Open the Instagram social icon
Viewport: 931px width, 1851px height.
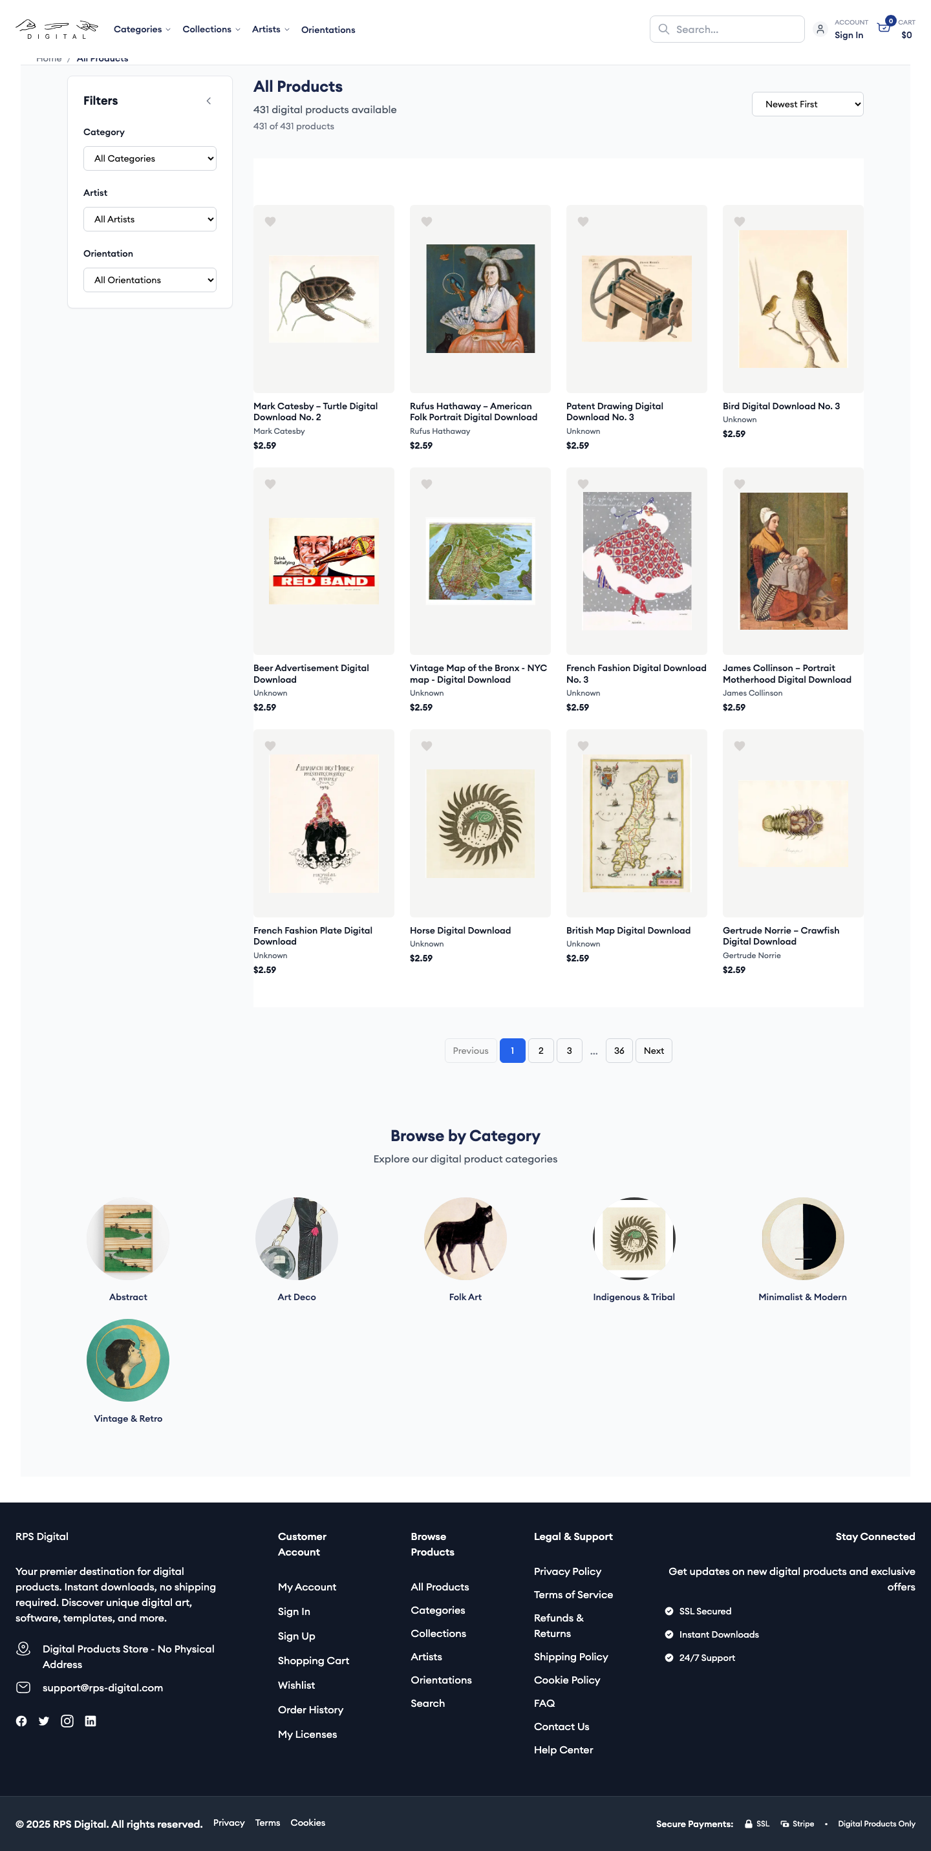pos(67,1721)
